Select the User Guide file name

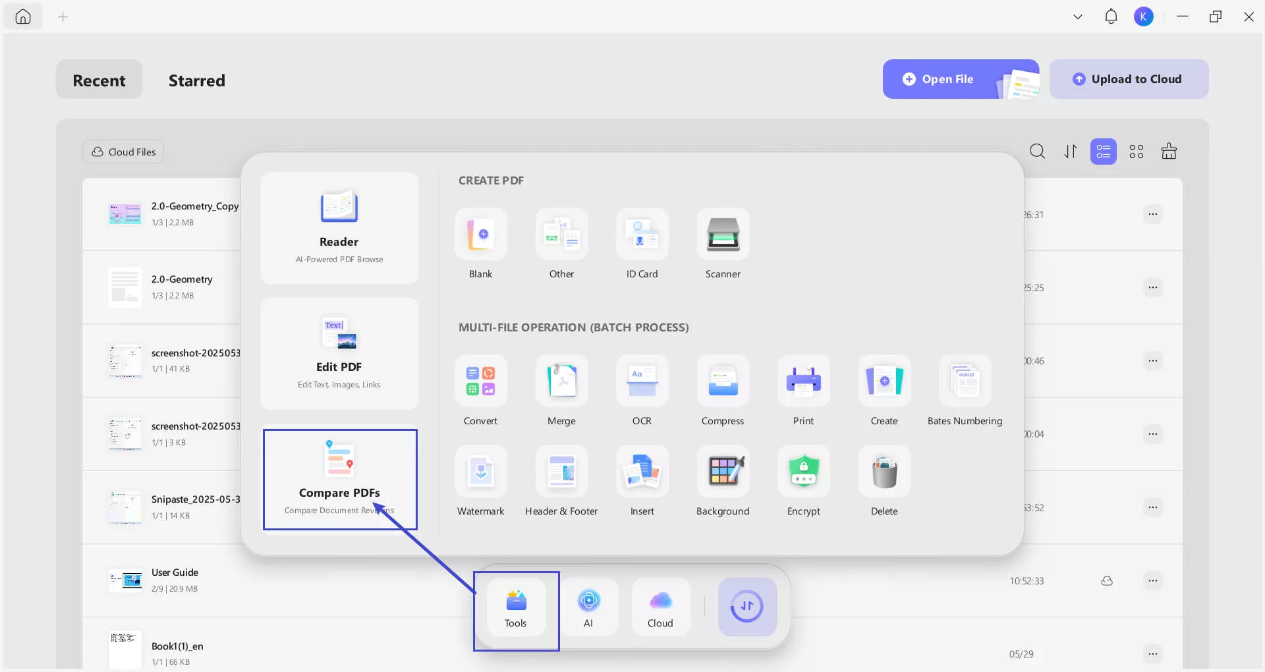pos(175,573)
